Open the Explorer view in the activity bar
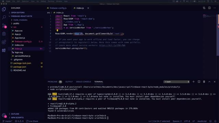The width and height of the screenshot is (219, 123). coord(4,9)
